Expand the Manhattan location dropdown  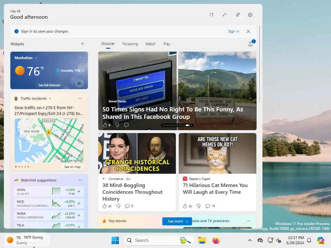coord(36,58)
